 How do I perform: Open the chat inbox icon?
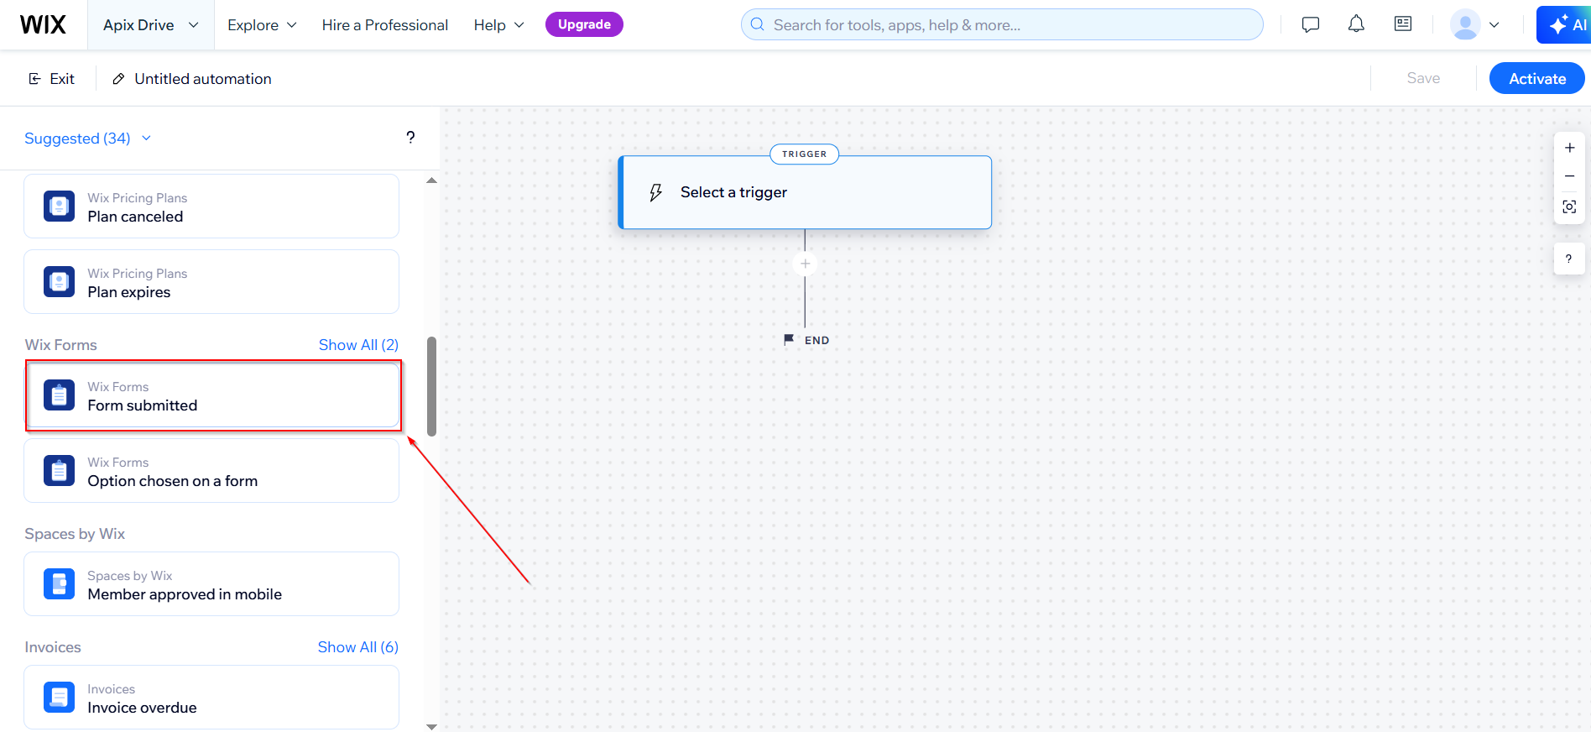pos(1311,24)
